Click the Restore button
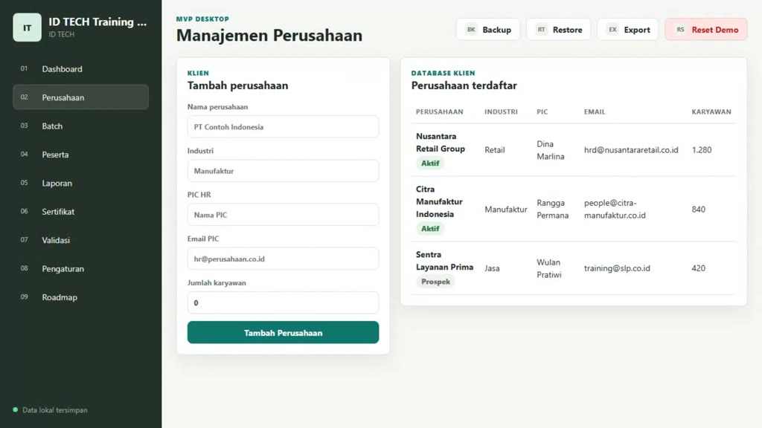The height and width of the screenshot is (428, 762). point(558,30)
